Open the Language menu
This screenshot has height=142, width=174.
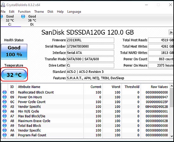[x=74, y=12]
